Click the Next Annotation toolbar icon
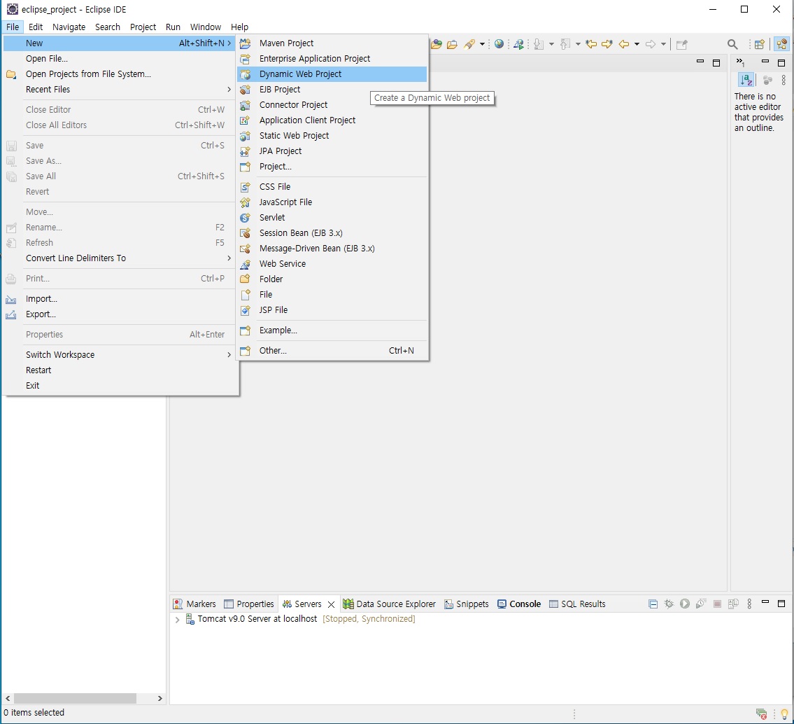 [x=539, y=45]
